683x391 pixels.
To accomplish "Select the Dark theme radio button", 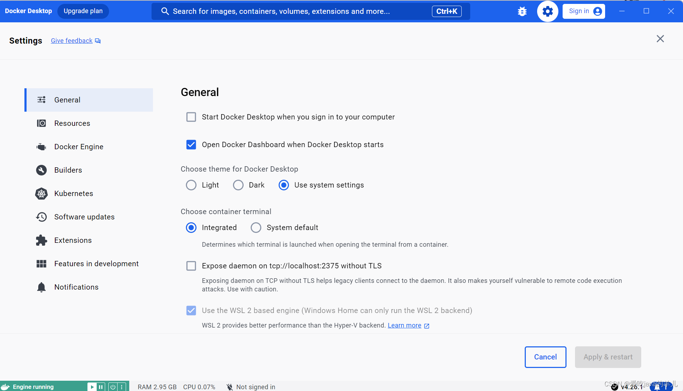I will click(238, 185).
